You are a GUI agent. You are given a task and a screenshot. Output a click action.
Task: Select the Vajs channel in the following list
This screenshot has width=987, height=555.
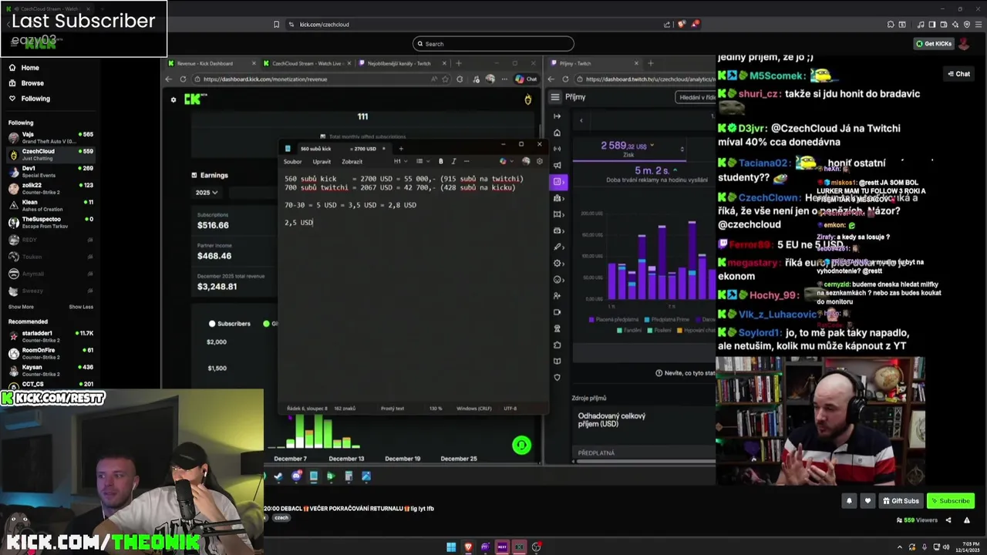point(50,137)
